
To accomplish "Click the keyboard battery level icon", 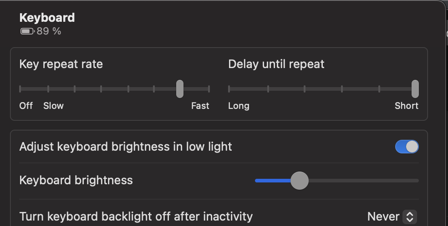I will (27, 31).
